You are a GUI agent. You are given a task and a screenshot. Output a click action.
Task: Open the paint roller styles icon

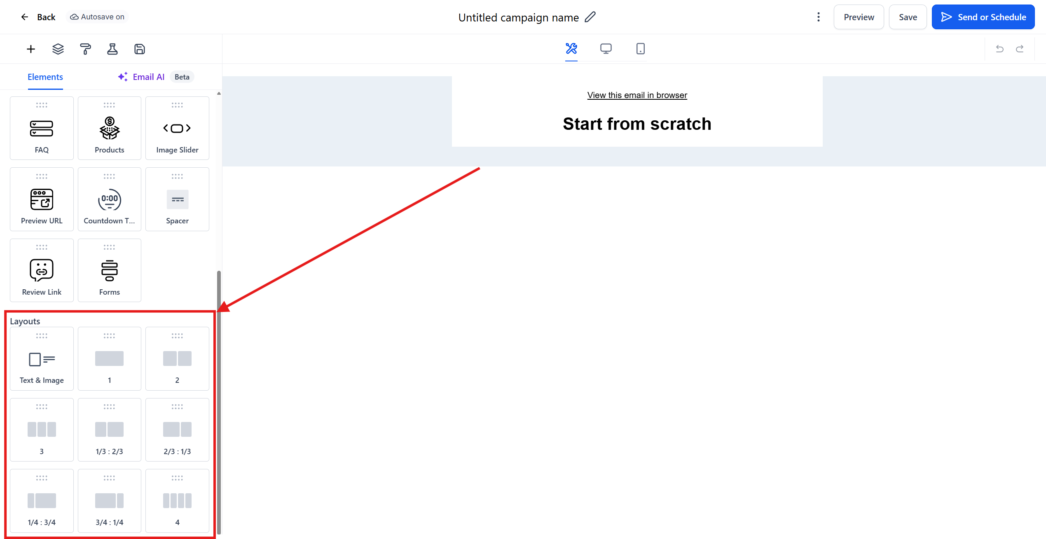pyautogui.click(x=85, y=49)
